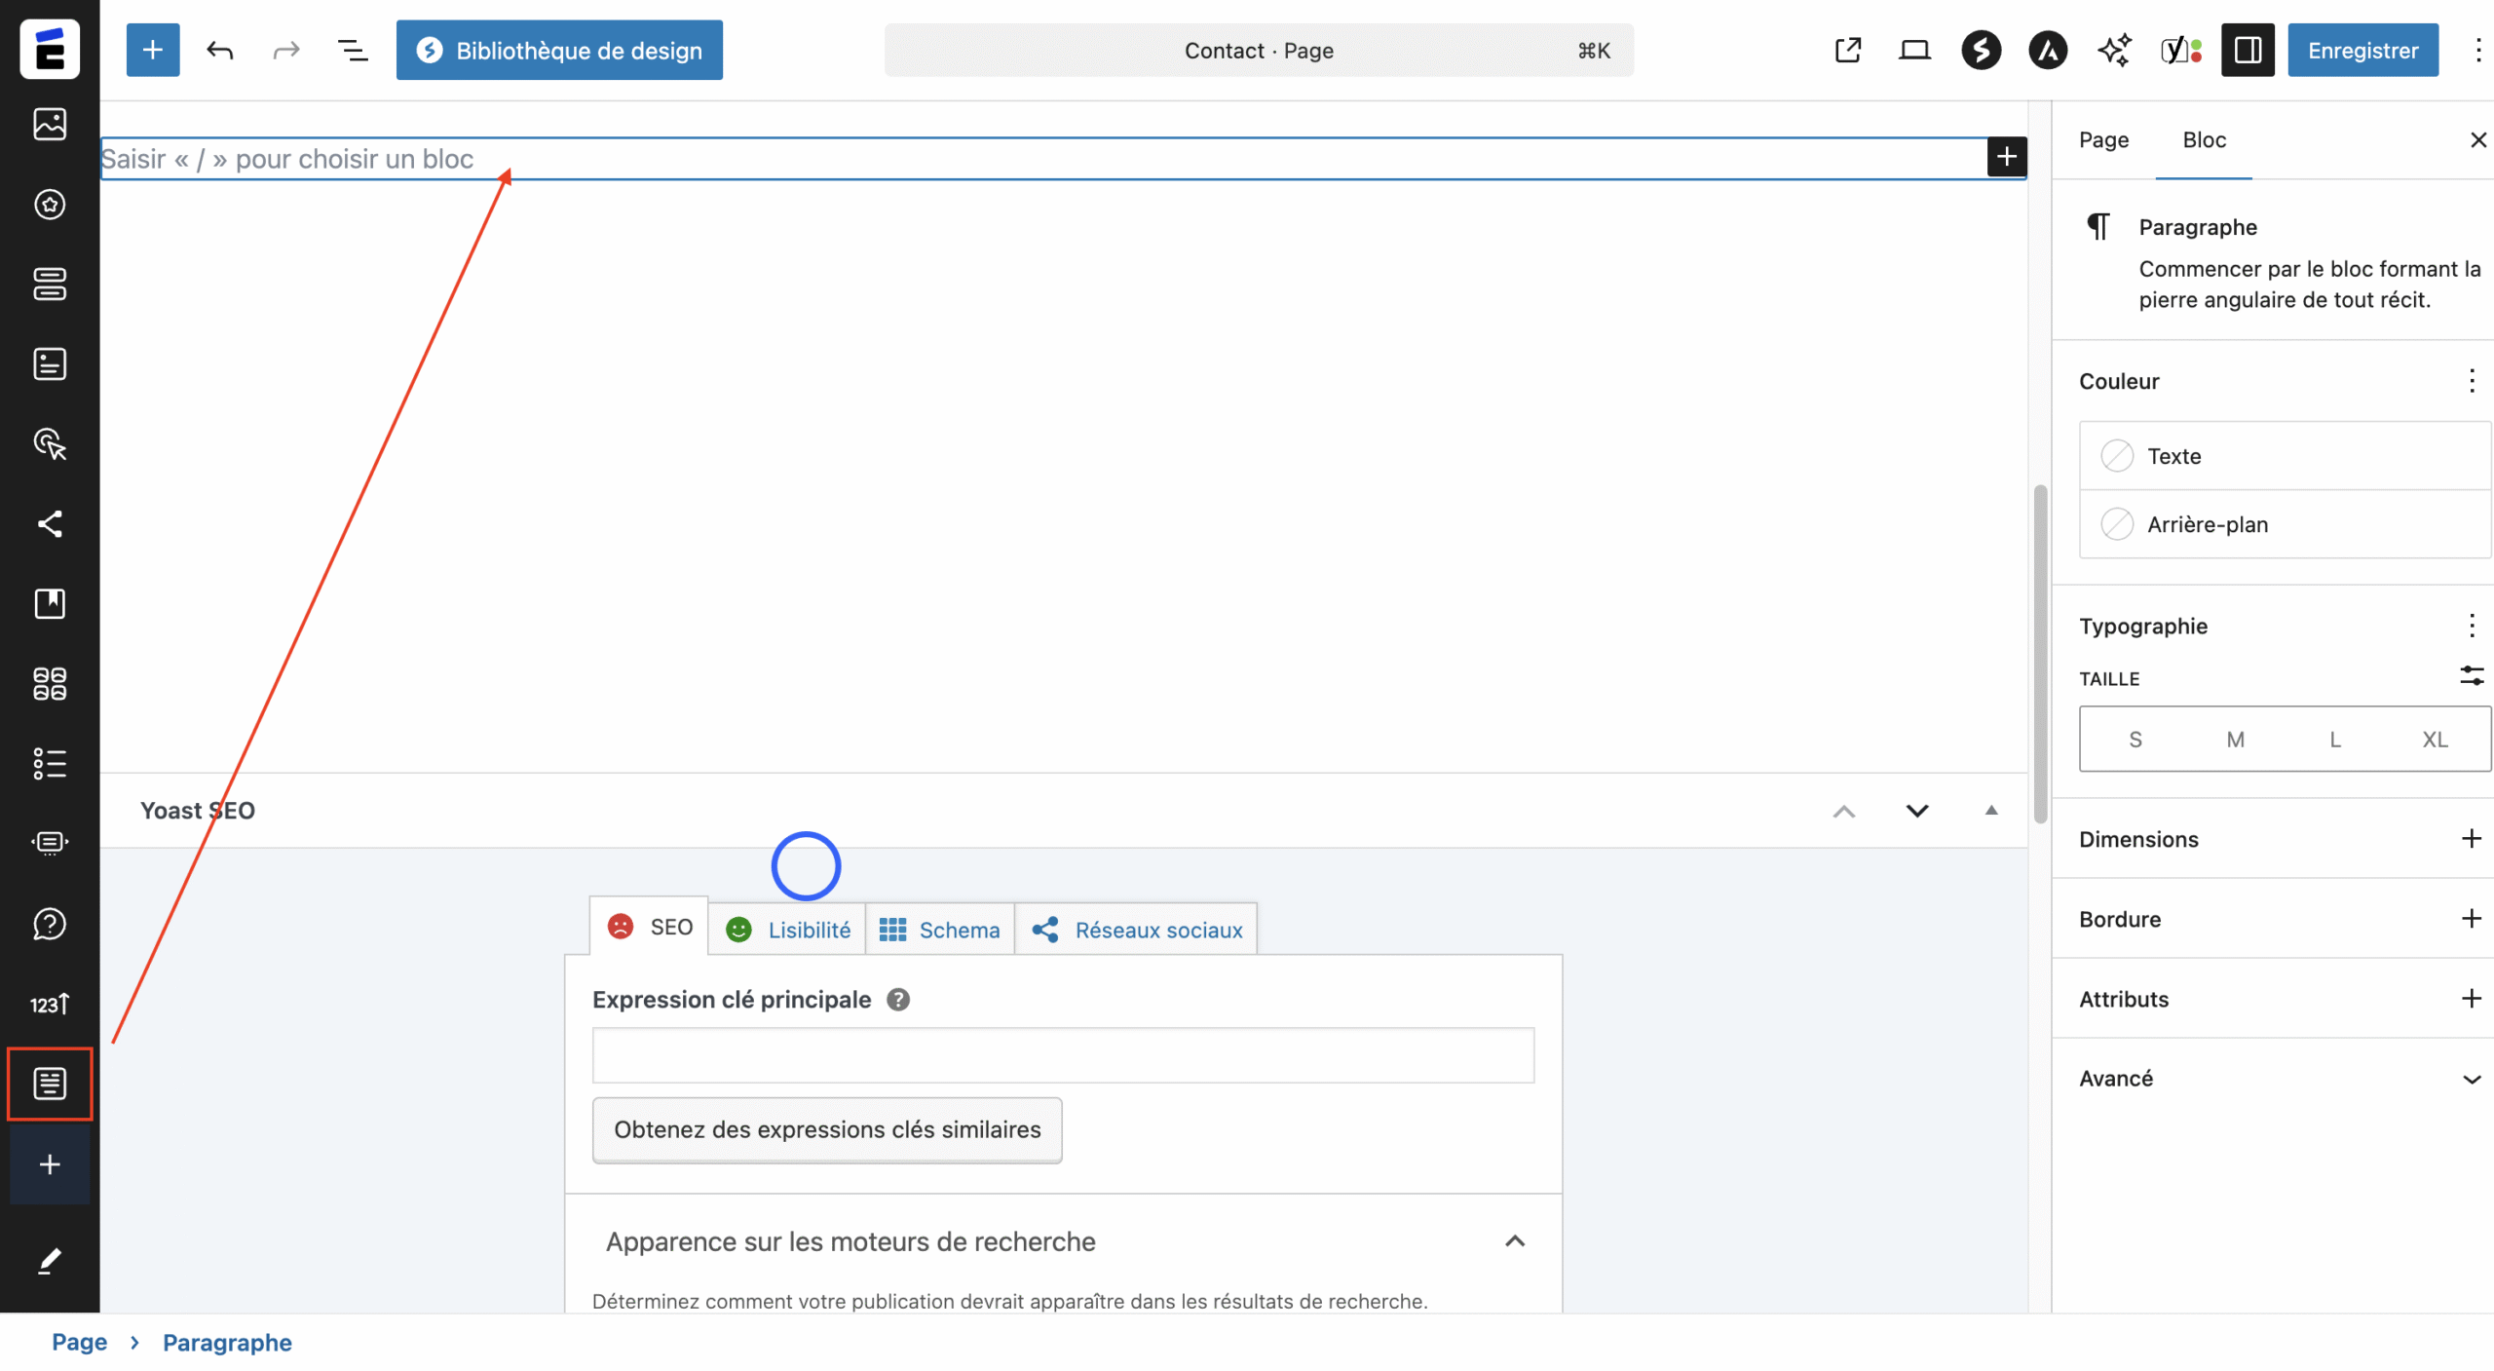Click the Undo arrow in the top toolbar
This screenshot has height=1371, width=2494.
pos(220,50)
